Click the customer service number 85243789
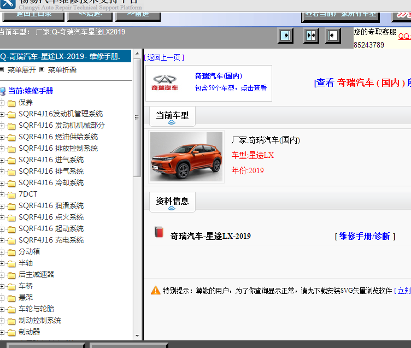 (369, 45)
